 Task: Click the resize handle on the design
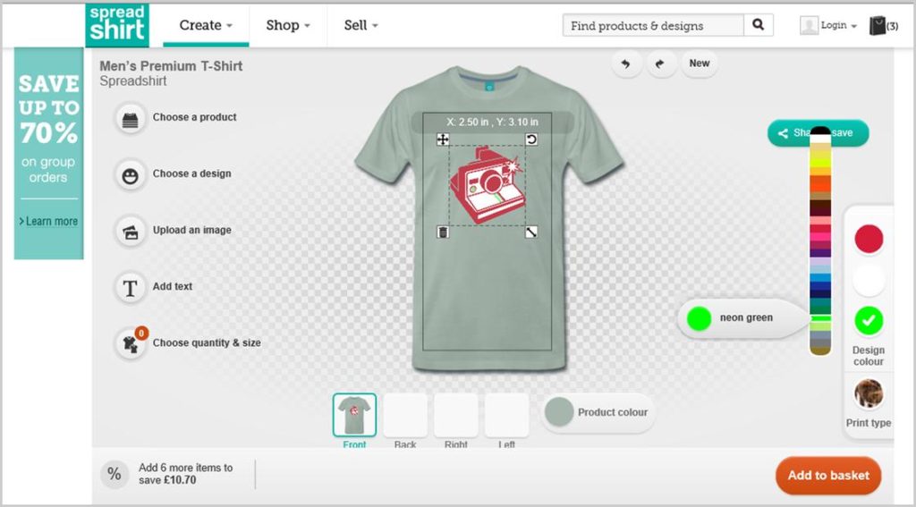[530, 232]
